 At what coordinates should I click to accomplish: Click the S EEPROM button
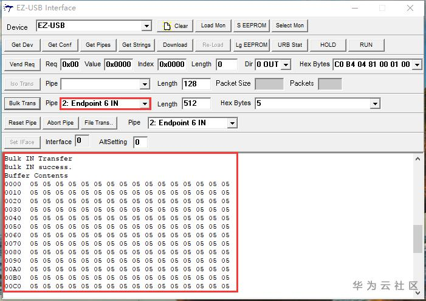[x=252, y=26]
